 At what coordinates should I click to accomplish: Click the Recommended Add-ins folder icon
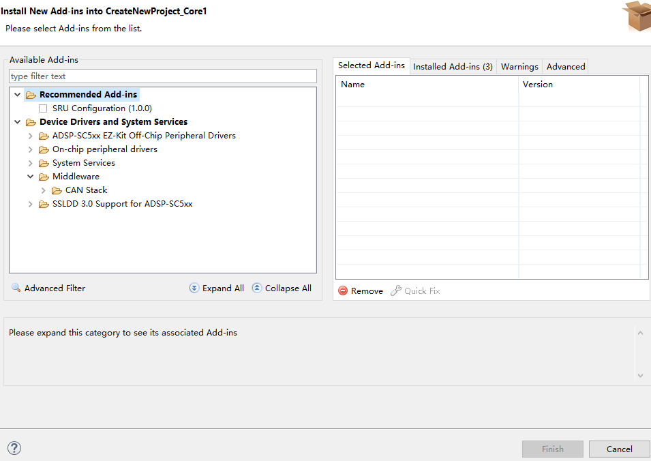point(30,94)
